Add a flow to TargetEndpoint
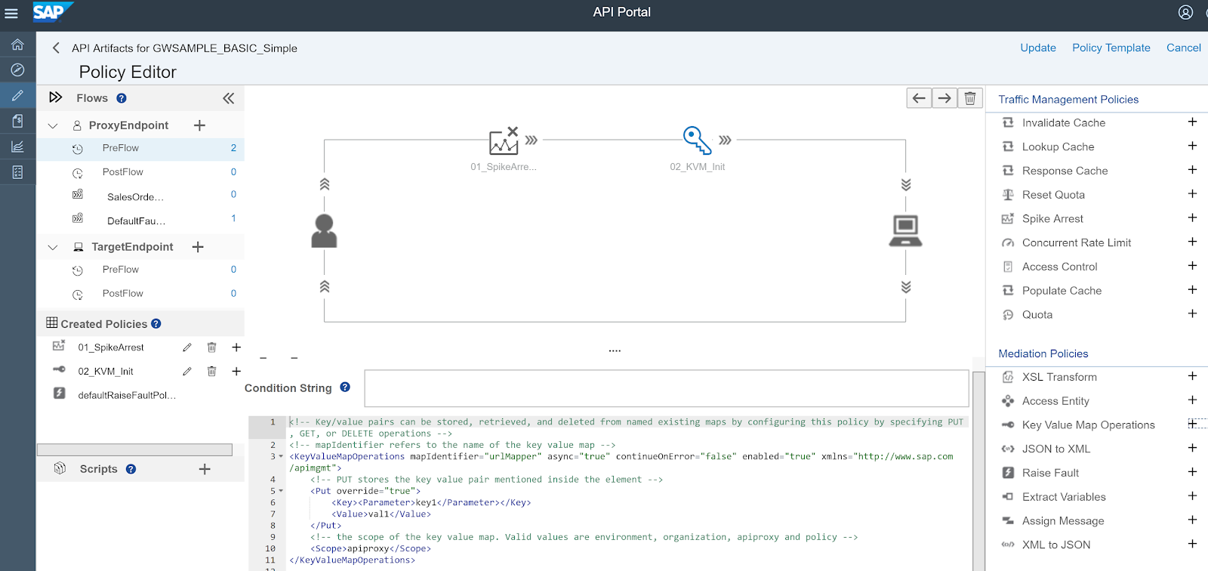The height and width of the screenshot is (571, 1208). point(198,247)
